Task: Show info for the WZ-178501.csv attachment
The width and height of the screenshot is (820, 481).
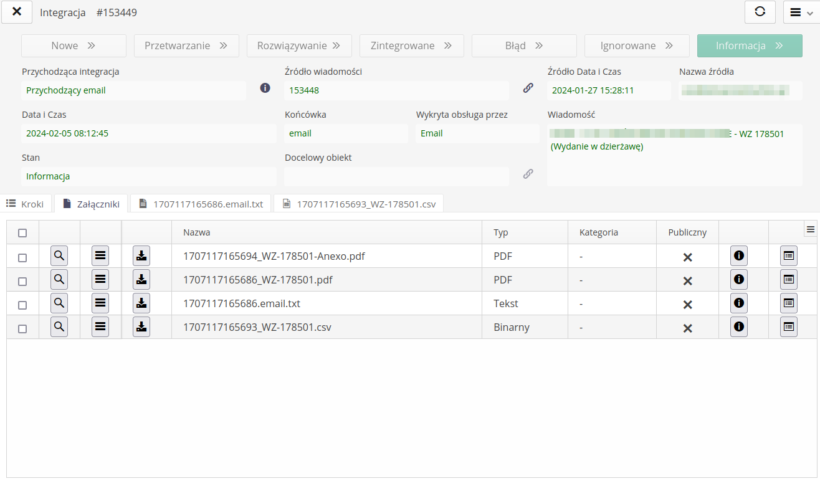Action: tap(739, 326)
